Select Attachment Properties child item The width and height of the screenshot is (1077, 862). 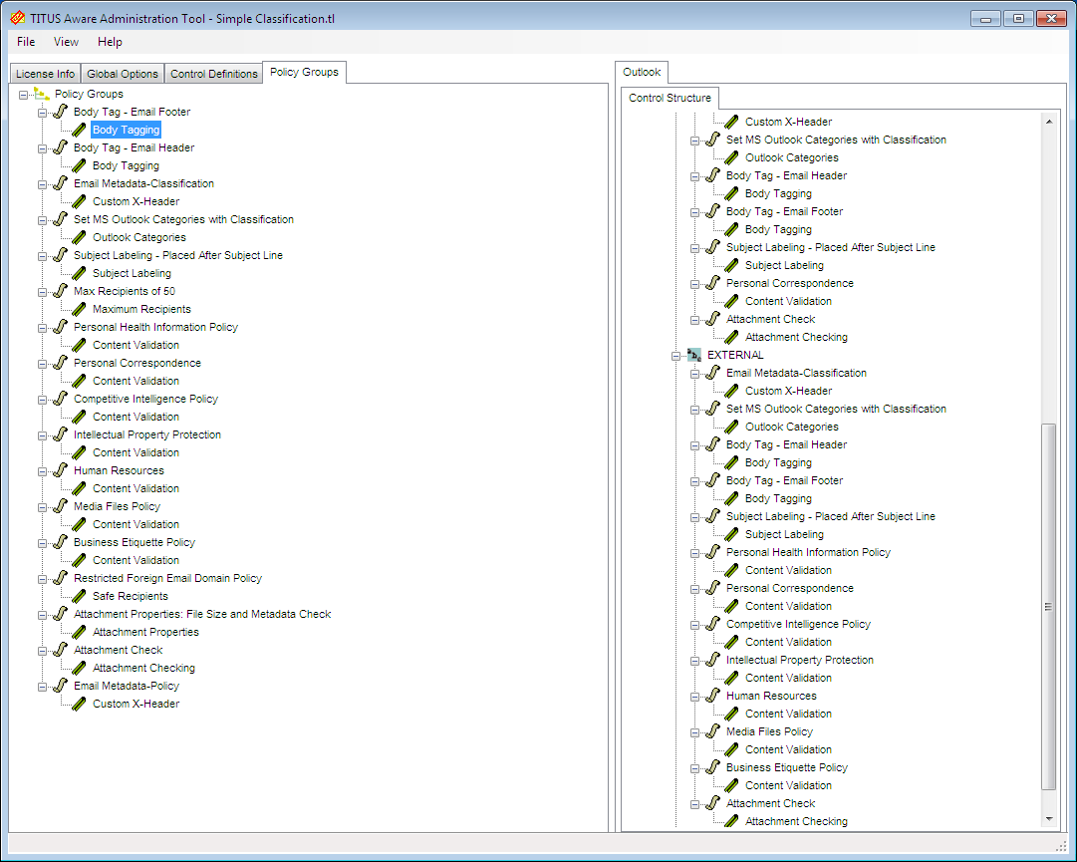[145, 632]
